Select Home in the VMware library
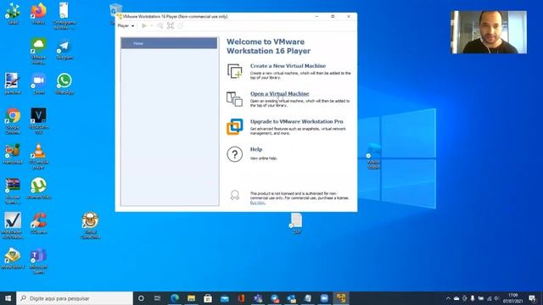Screen dimensions: 543x305 (169, 43)
